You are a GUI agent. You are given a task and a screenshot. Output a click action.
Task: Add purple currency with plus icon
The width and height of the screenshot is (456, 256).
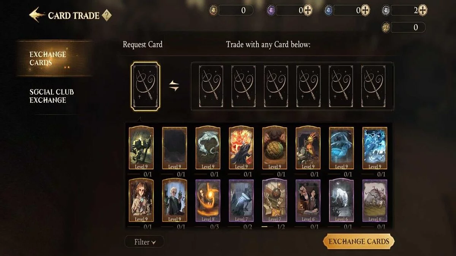308,10
